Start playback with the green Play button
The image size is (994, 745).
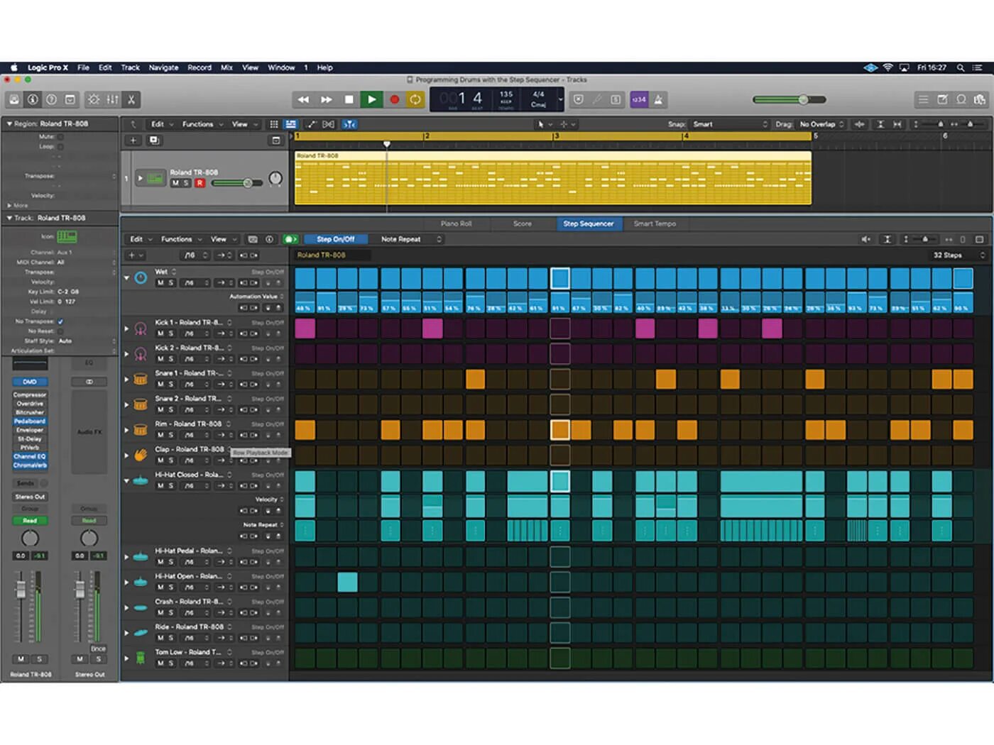(x=371, y=99)
